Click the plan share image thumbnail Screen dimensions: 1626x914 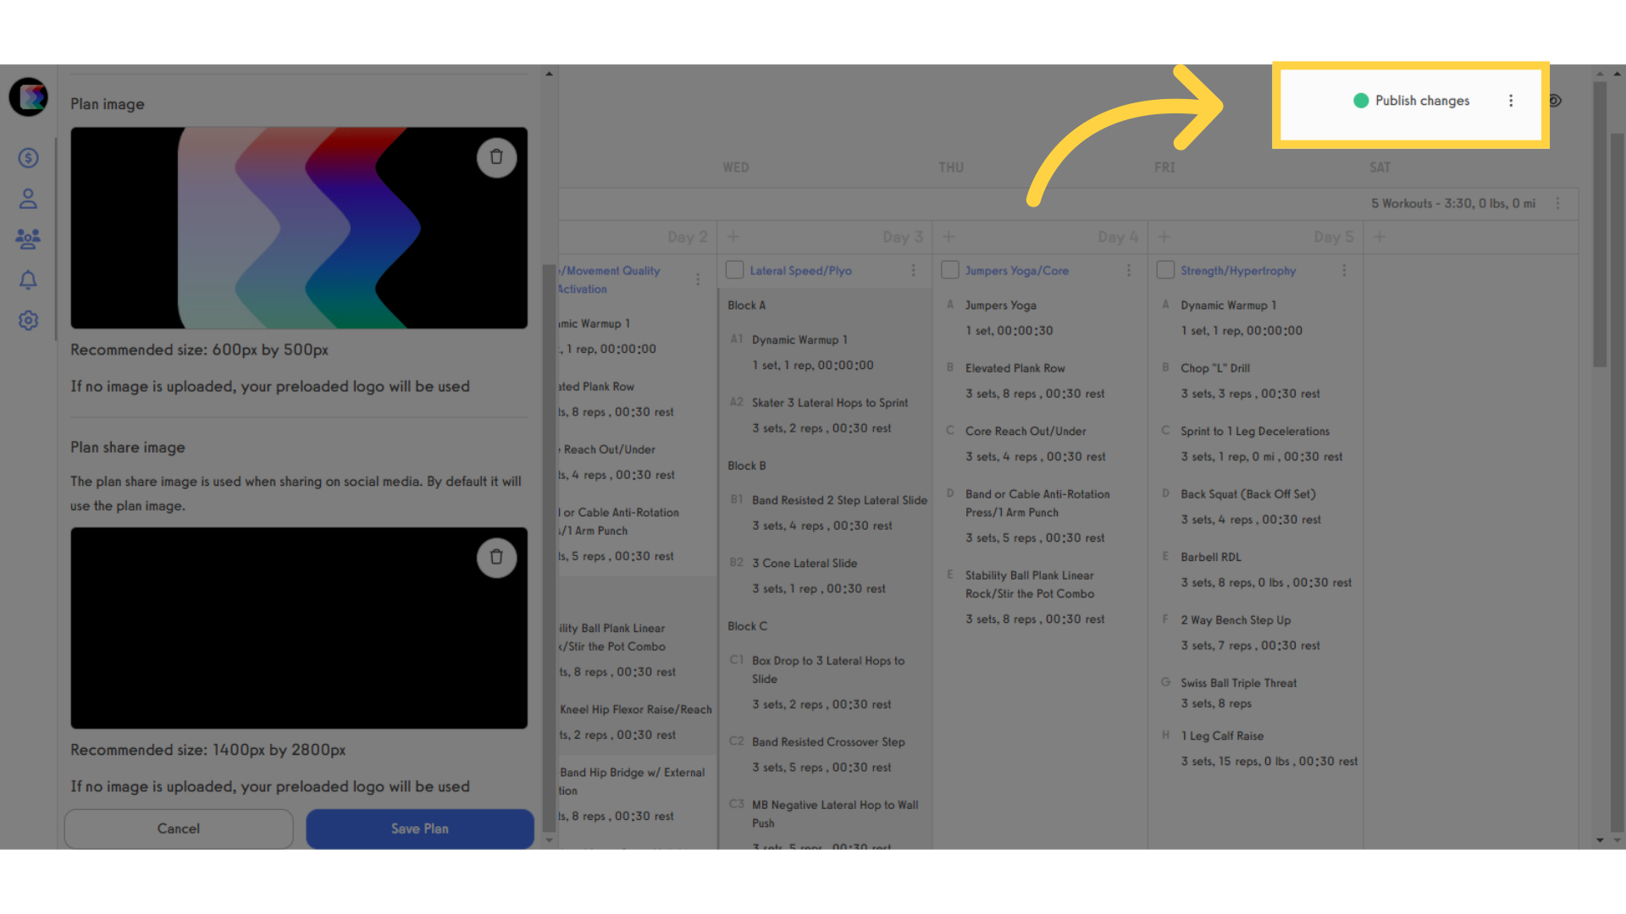point(298,627)
